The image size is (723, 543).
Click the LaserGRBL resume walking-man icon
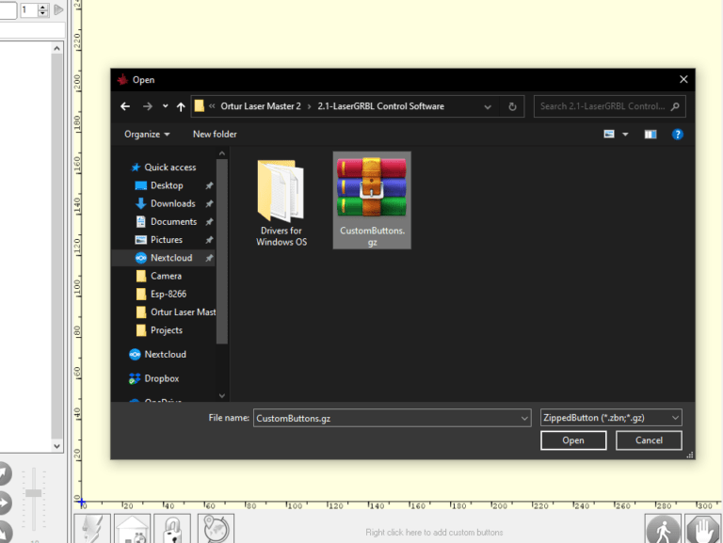pos(663,529)
